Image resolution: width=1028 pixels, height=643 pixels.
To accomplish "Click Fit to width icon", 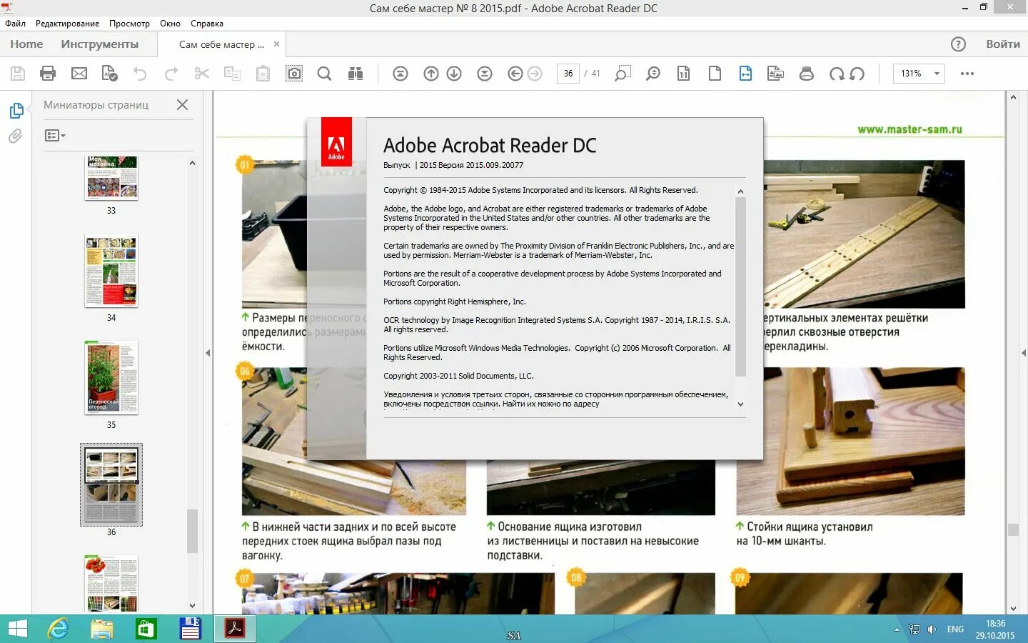I will pyautogui.click(x=745, y=74).
